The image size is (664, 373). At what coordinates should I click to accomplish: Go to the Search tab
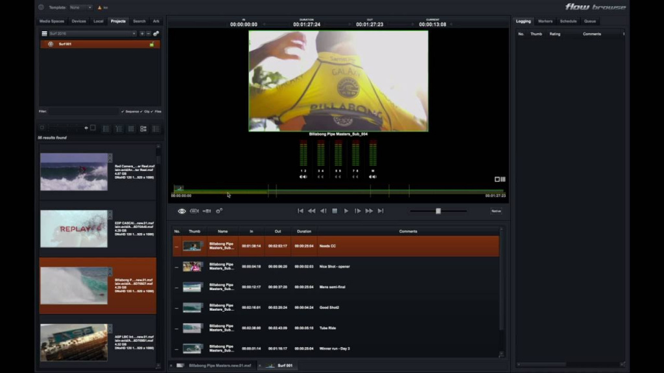pyautogui.click(x=139, y=21)
